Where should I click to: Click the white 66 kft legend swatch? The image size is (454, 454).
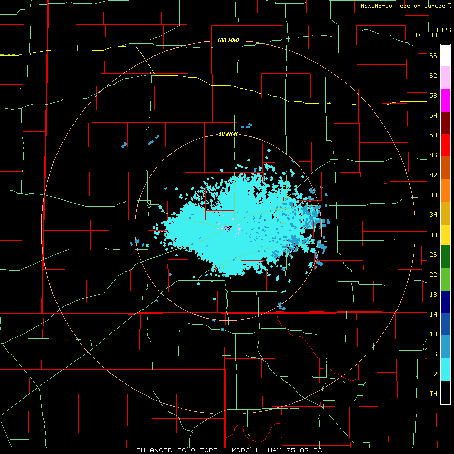(x=445, y=55)
